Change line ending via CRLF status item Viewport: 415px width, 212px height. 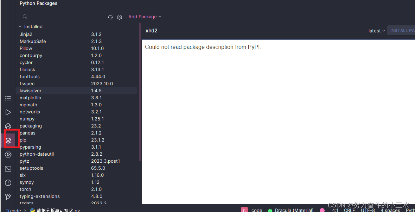[349, 210]
